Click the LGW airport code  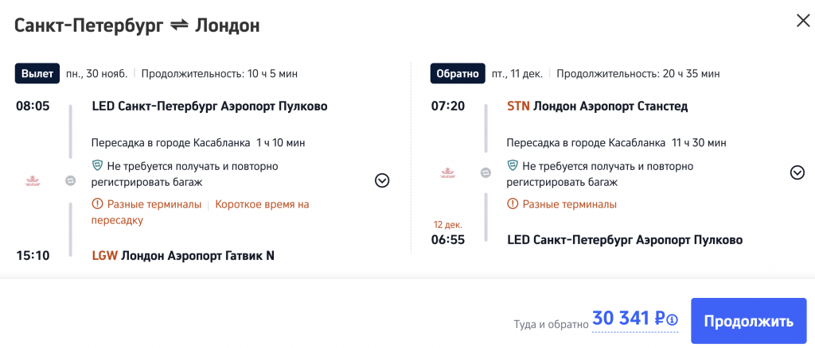104,255
